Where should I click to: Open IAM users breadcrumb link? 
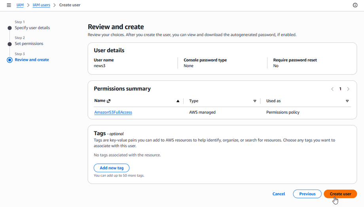click(x=41, y=5)
